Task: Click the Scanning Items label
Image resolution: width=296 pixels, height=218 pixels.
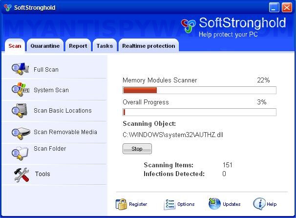Action: (169, 165)
